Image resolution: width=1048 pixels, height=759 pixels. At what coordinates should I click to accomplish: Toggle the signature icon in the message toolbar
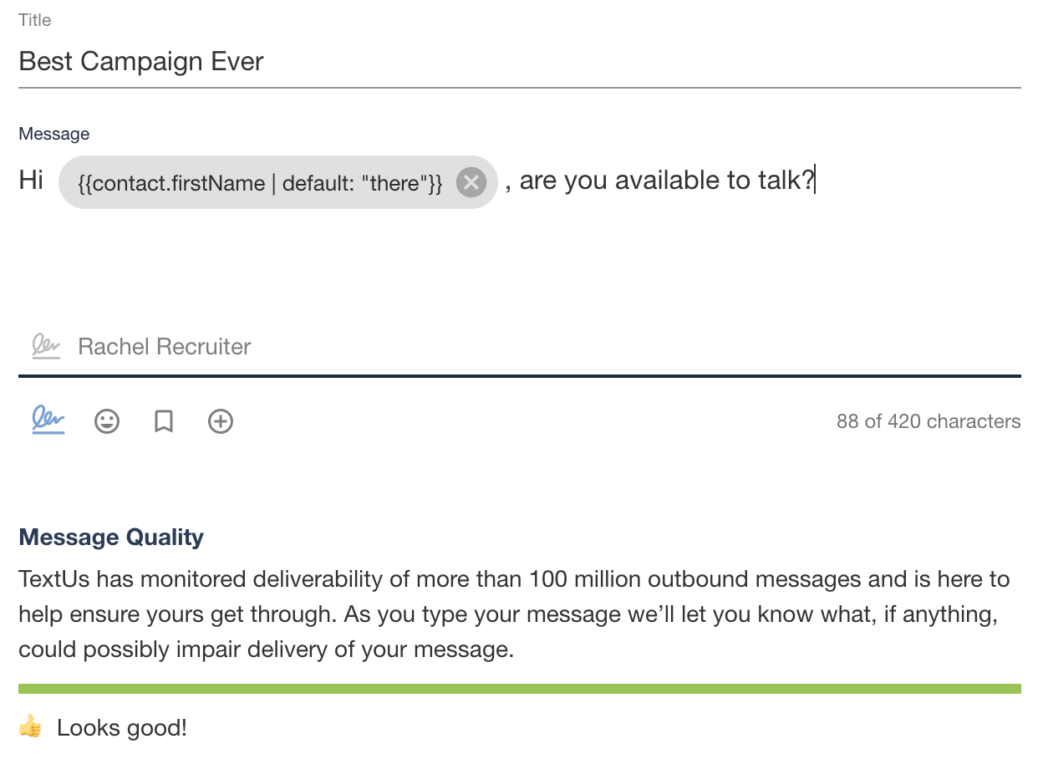(x=48, y=420)
